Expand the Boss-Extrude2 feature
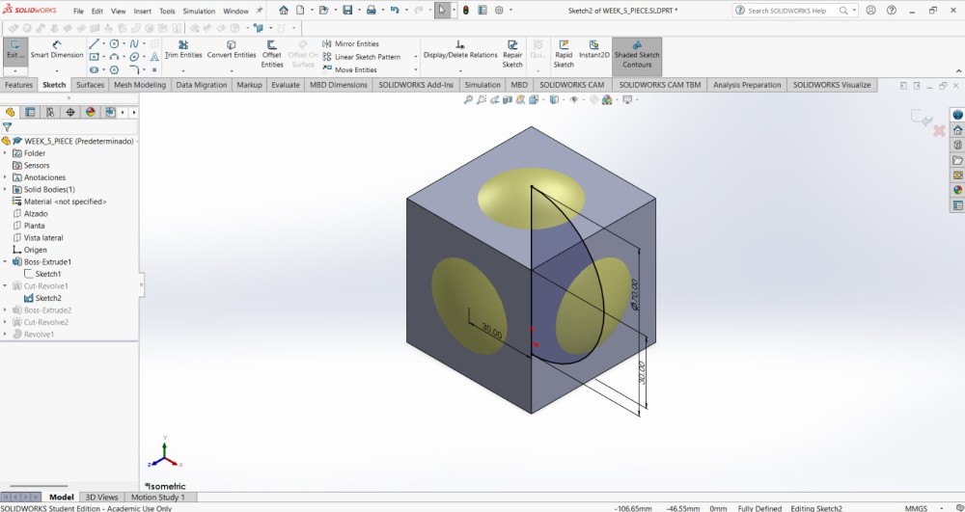Viewport: 965px width, 512px height. (6, 310)
